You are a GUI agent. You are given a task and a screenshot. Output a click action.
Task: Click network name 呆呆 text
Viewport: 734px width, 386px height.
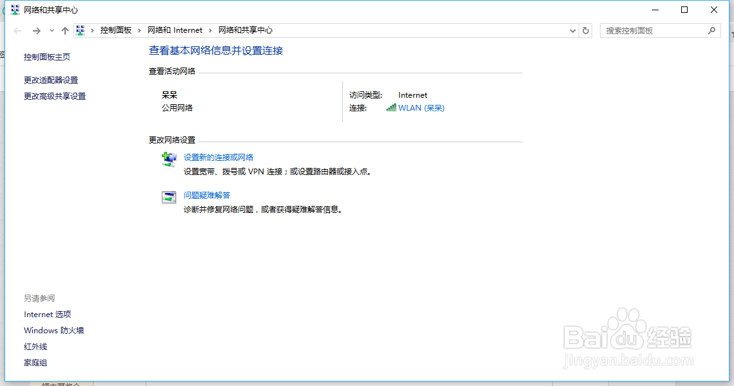[169, 95]
